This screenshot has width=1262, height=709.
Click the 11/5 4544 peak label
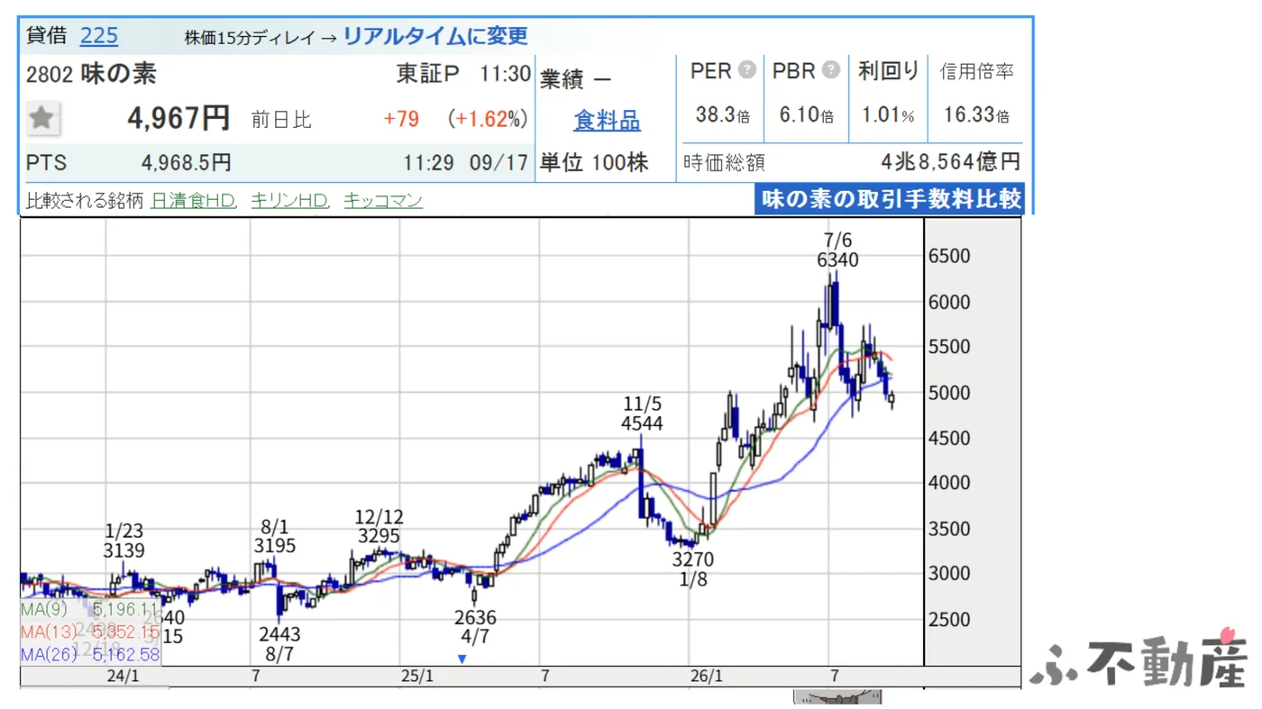pyautogui.click(x=641, y=414)
